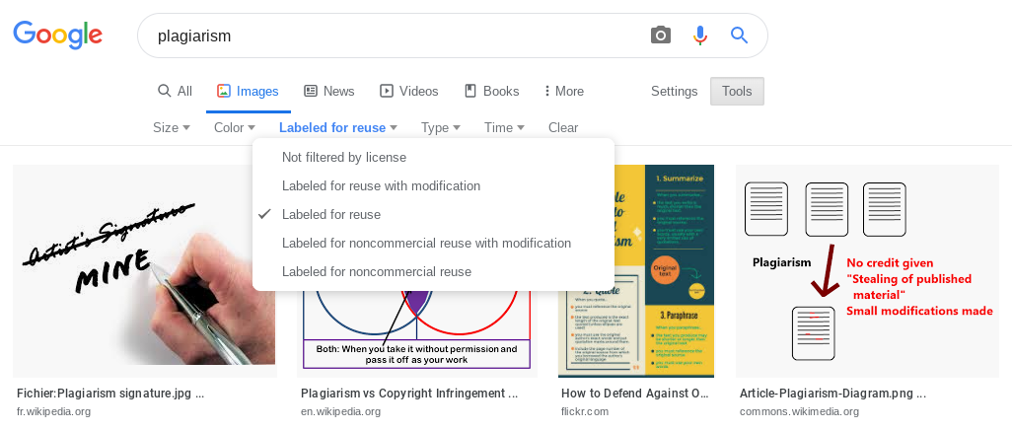Switch to the All results tab
This screenshot has width=1012, height=431.
[x=175, y=91]
